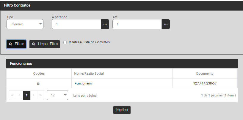Open the ellipsis lookup beside 'Até'

point(166,24)
